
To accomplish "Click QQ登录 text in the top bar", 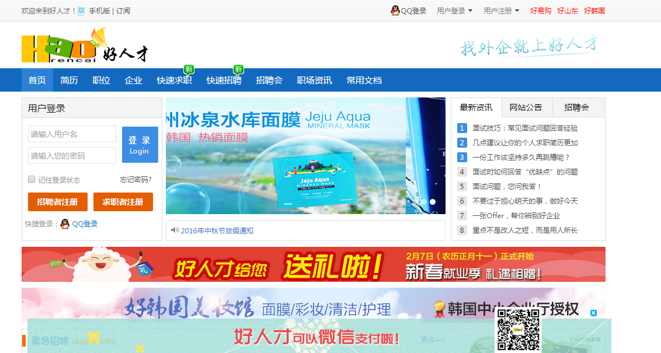I will (413, 11).
